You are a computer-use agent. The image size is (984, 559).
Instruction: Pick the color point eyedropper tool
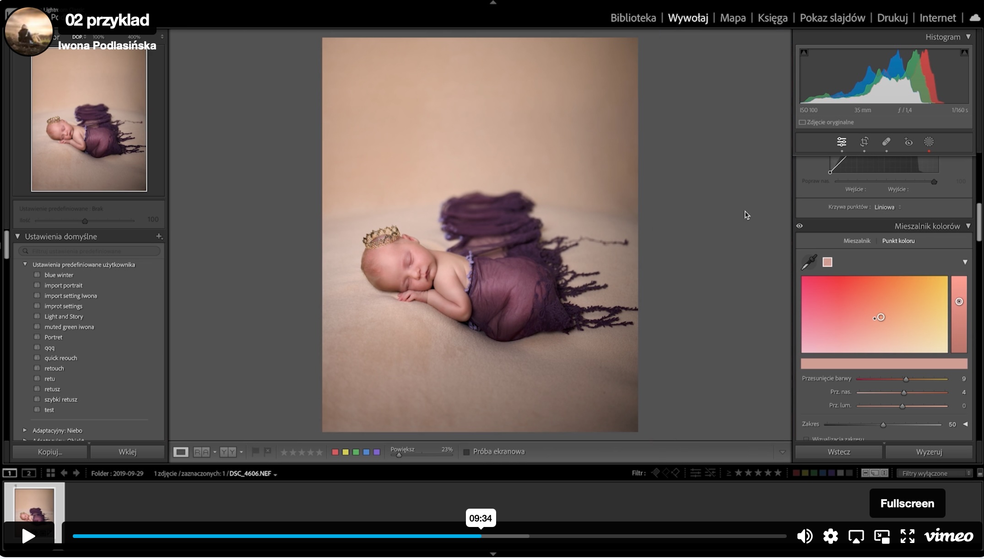click(x=809, y=262)
